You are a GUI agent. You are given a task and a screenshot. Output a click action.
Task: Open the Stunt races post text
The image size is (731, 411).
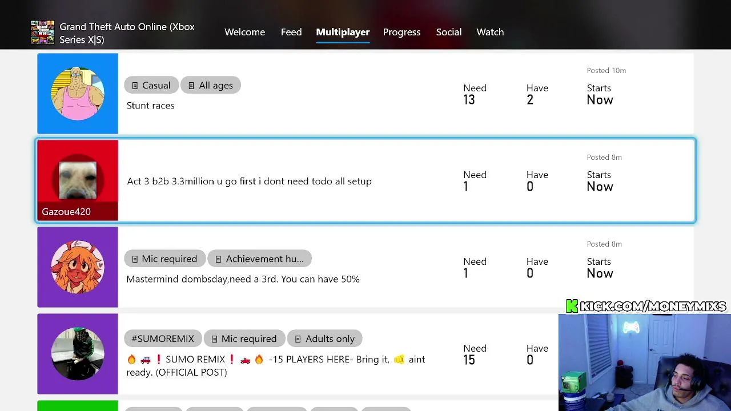click(150, 106)
